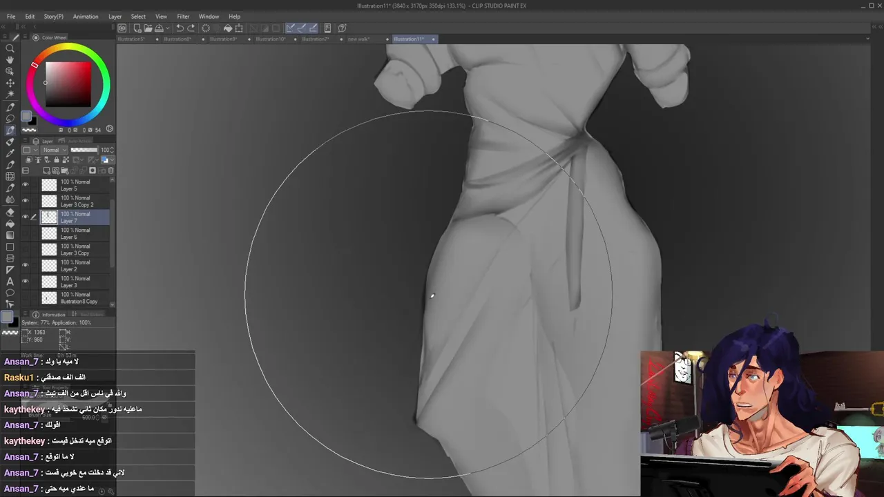Open the Edit menu

tap(30, 17)
